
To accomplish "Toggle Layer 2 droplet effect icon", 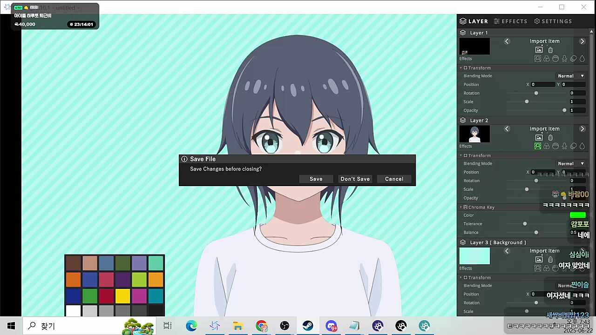I will point(582,146).
